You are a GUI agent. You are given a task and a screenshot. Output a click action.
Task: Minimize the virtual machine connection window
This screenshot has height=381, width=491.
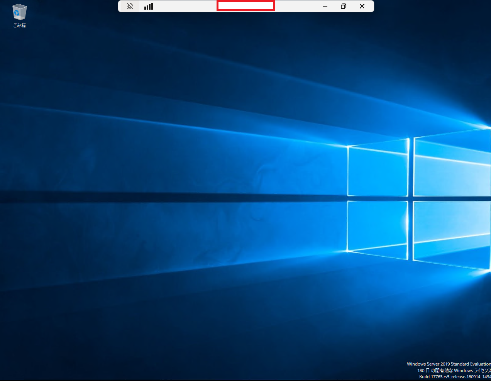[325, 6]
